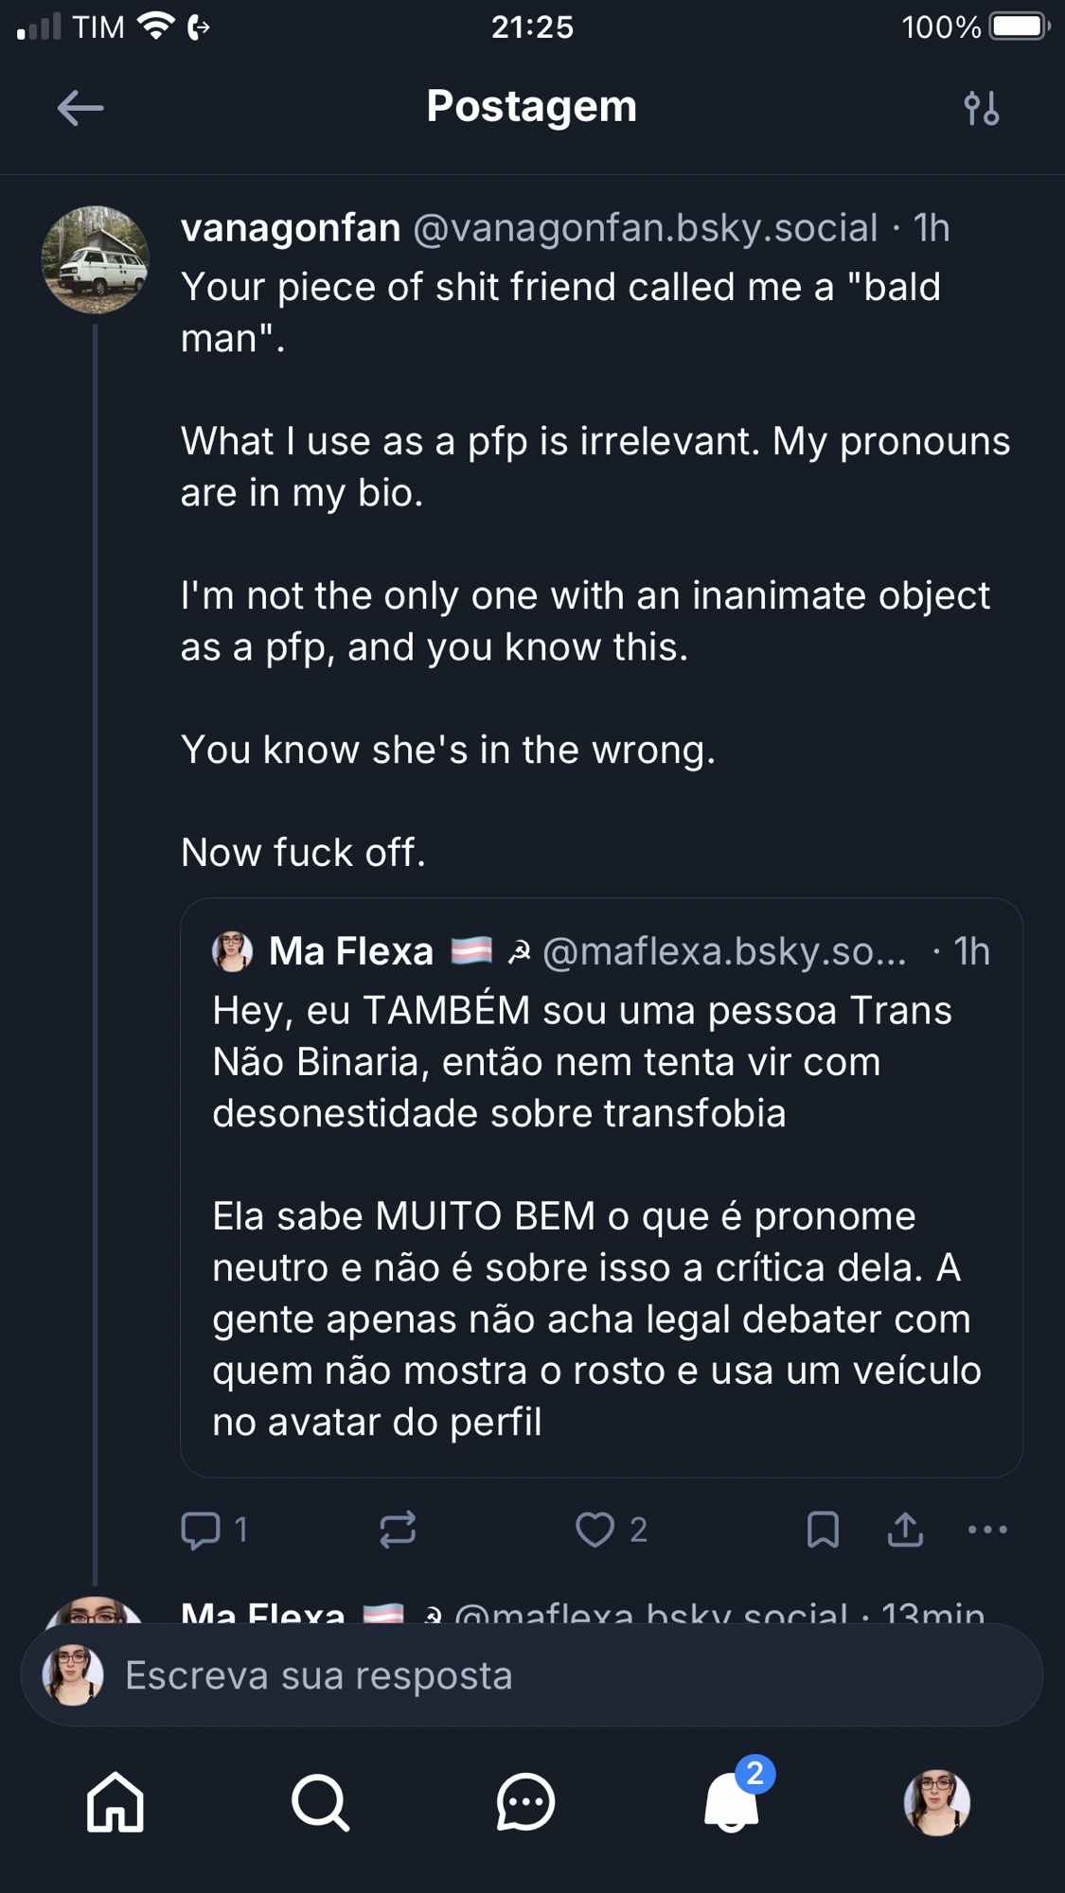Open the Search tab
Image resolution: width=1065 pixels, height=1893 pixels.
click(x=320, y=1802)
